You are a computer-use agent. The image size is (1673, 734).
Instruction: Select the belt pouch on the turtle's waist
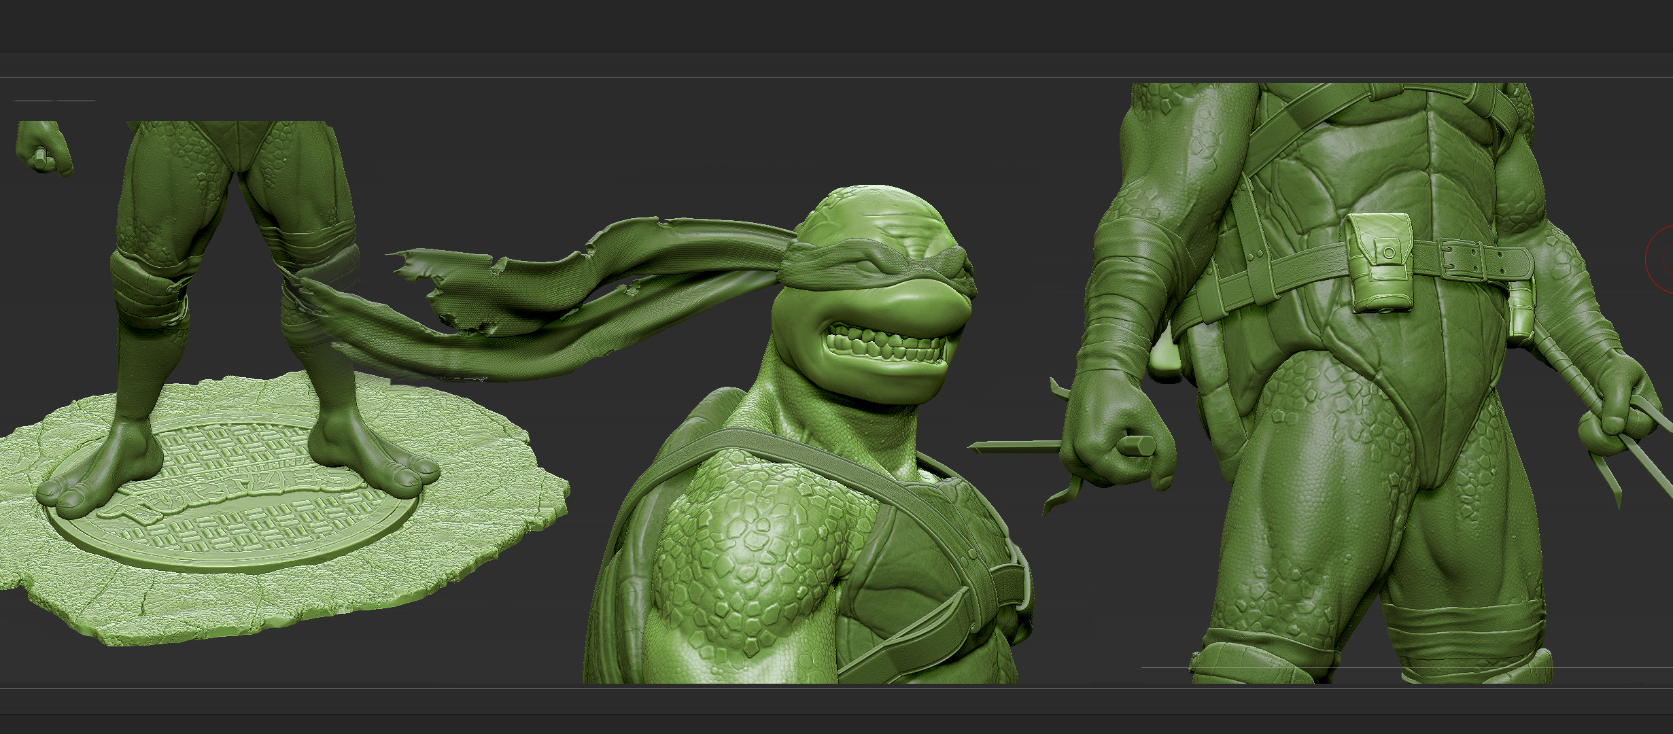tap(1380, 262)
